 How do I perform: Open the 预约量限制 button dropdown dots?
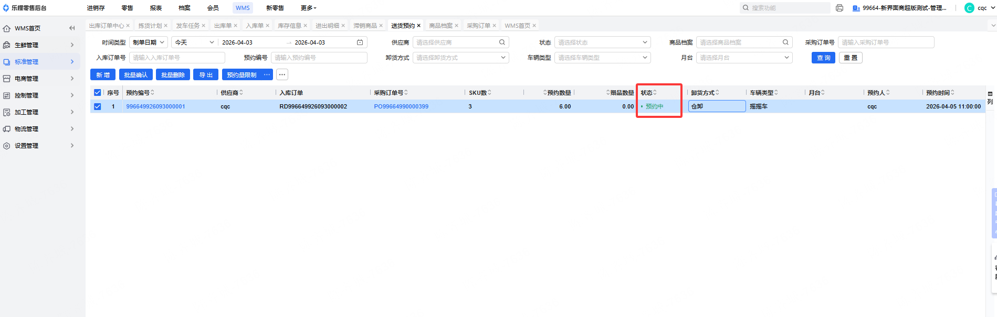[267, 75]
